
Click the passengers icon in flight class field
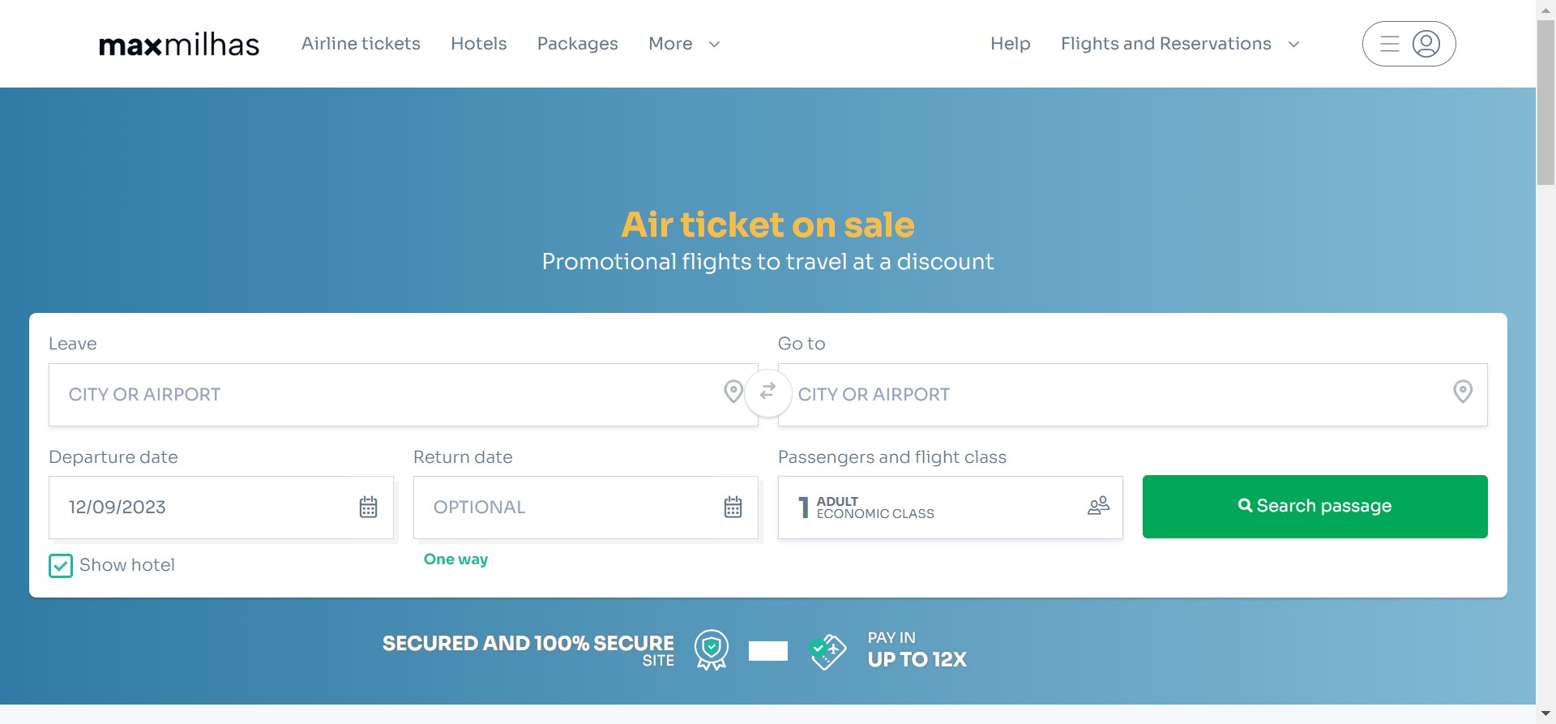click(x=1098, y=507)
